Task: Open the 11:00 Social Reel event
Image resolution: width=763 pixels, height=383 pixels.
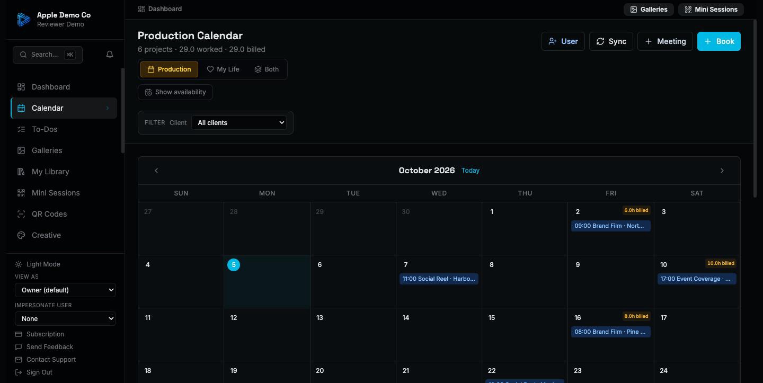Action: point(439,279)
